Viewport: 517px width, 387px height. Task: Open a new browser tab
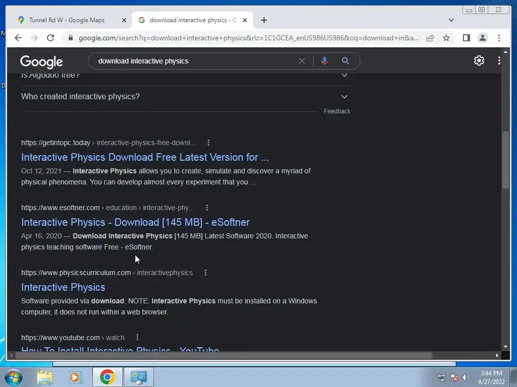(x=264, y=20)
